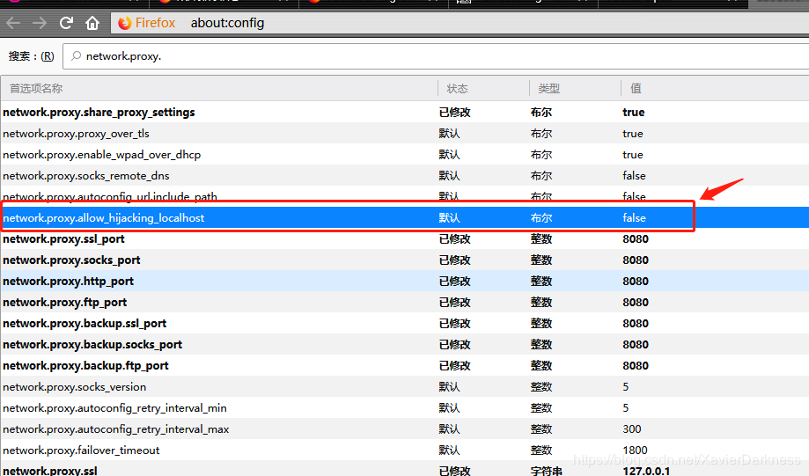809x476 pixels.
Task: Select network.proxy.backup.socks_port preference
Action: click(405, 345)
